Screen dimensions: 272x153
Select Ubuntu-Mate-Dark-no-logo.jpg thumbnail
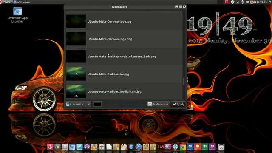pos(76,21)
